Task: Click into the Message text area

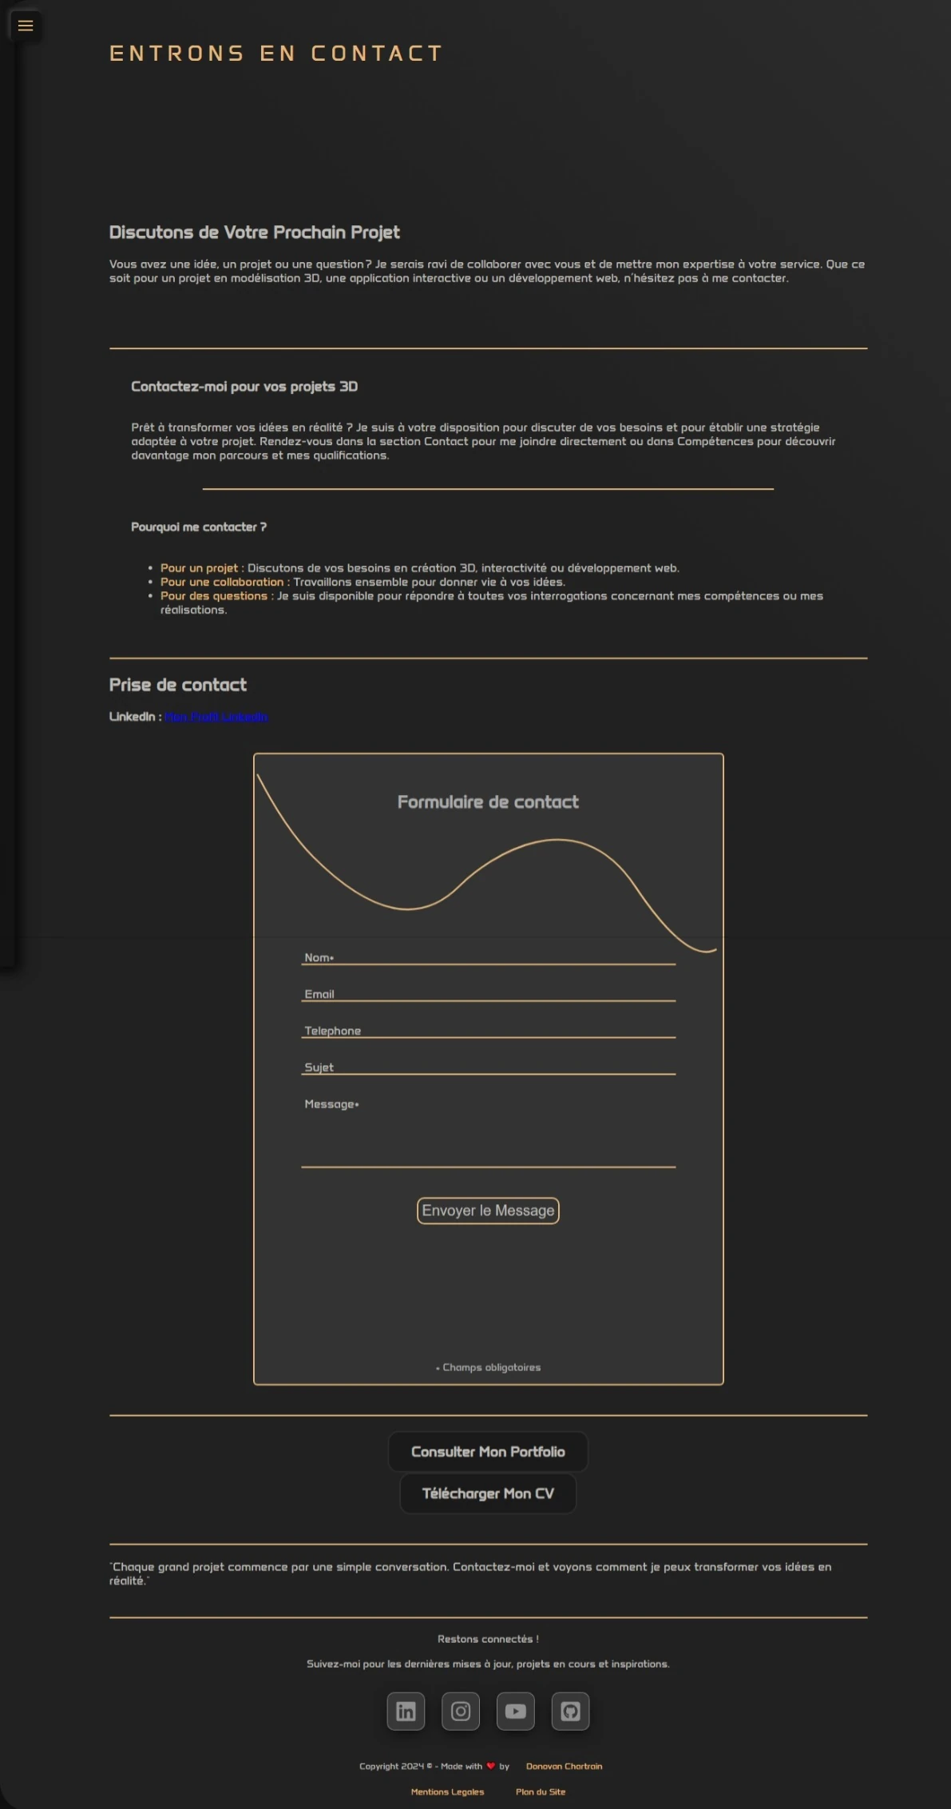Action: (x=488, y=1131)
